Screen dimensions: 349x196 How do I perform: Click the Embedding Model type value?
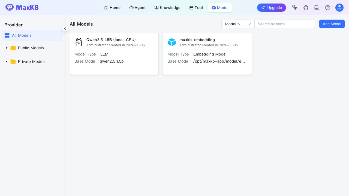210,54
